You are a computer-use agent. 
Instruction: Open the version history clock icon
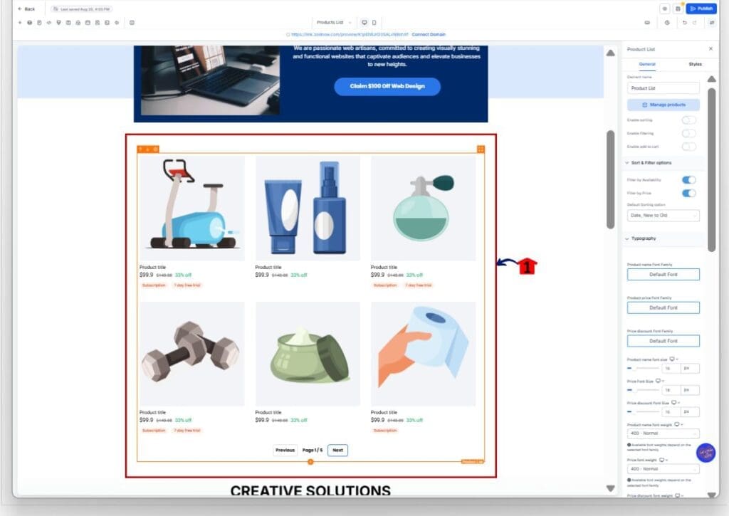click(x=667, y=22)
